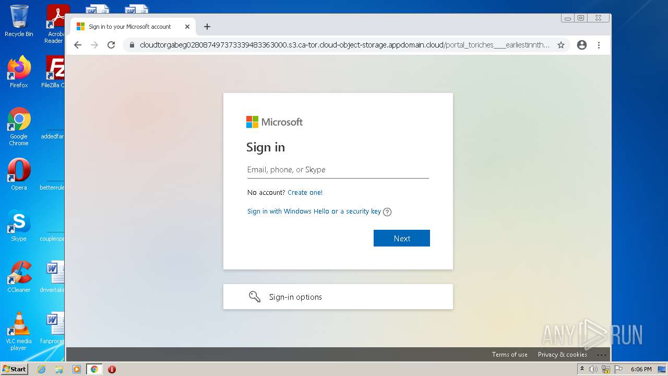Click the padlock site info icon

tap(132, 45)
